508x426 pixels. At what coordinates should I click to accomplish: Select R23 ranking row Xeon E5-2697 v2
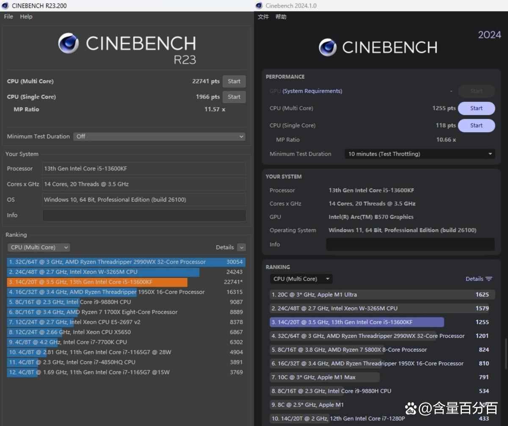click(x=126, y=322)
